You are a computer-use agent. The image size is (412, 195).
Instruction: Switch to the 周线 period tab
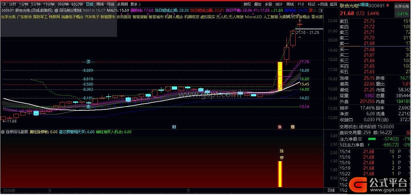100,4
